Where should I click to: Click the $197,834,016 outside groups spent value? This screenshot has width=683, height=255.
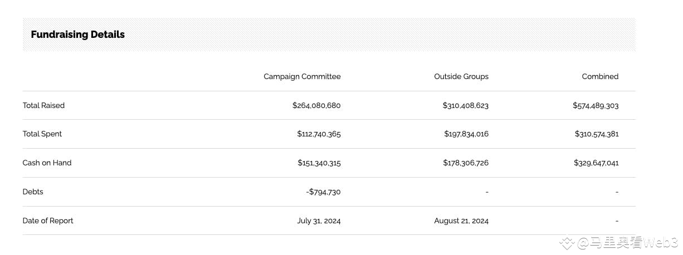466,134
